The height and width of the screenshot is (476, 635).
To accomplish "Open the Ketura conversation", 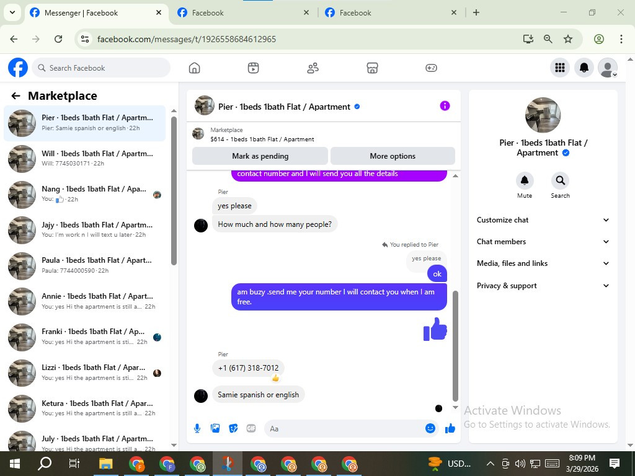I will coord(84,408).
